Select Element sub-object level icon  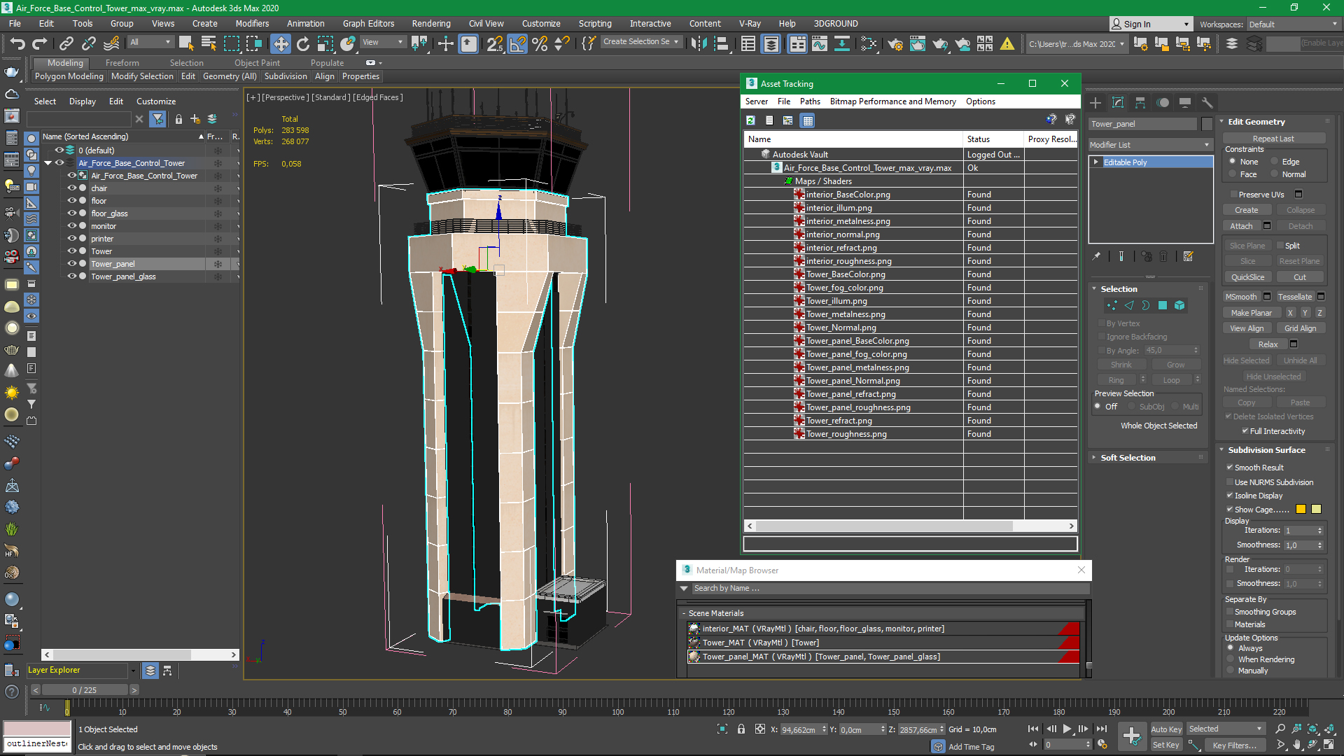[1179, 305]
